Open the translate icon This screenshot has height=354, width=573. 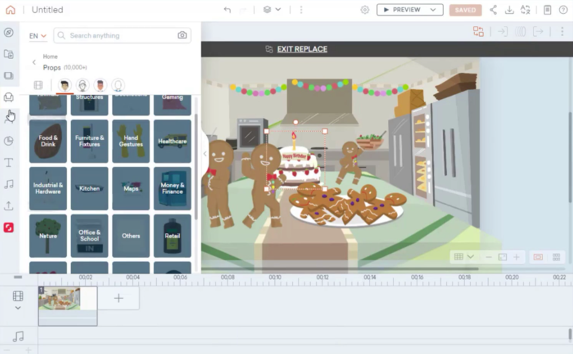(525, 10)
